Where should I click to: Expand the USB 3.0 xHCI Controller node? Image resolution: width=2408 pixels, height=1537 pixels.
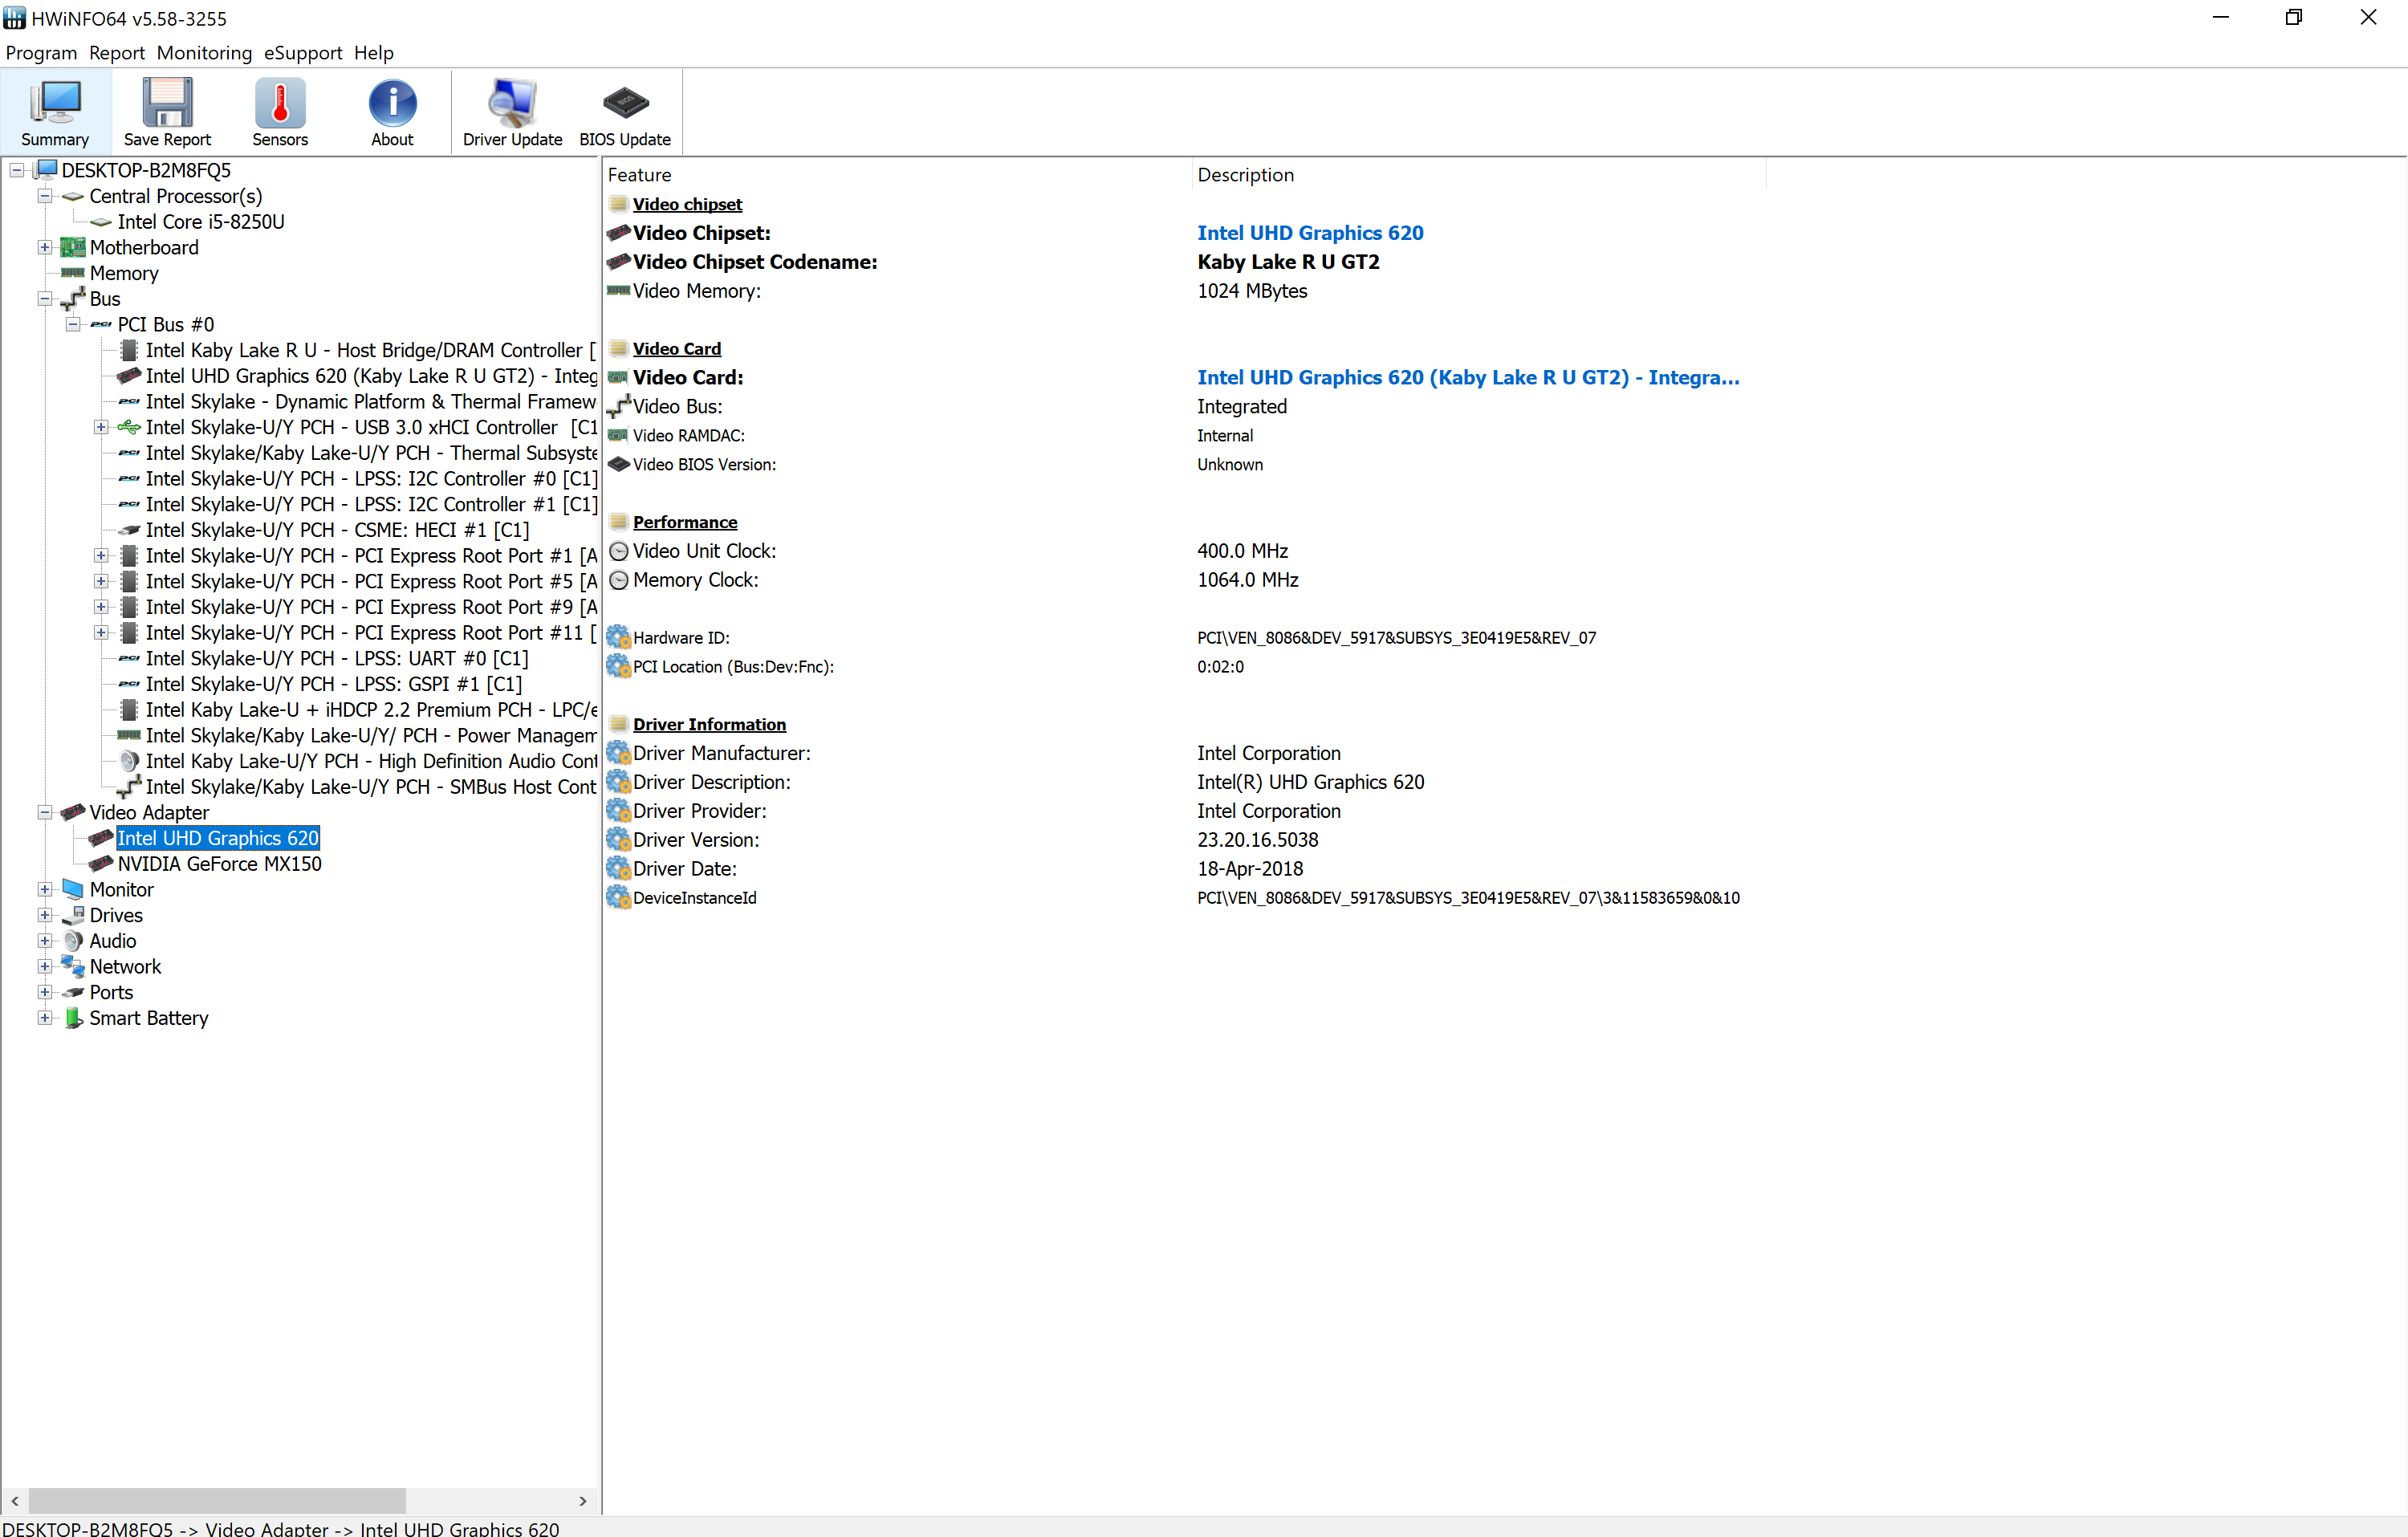(x=101, y=427)
